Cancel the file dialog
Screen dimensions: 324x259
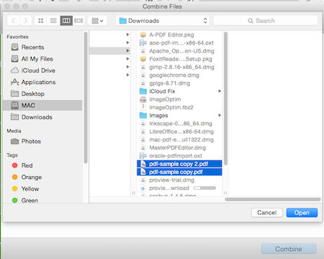click(267, 213)
